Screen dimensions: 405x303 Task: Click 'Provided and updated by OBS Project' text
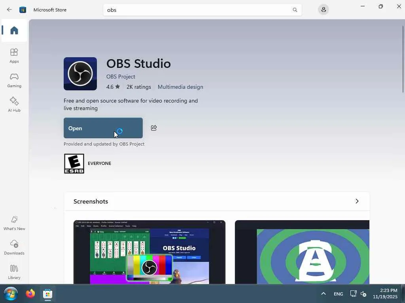click(x=104, y=144)
